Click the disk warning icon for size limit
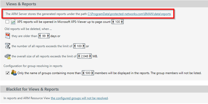This screenshot has height=104, width=208. tap(8, 56)
